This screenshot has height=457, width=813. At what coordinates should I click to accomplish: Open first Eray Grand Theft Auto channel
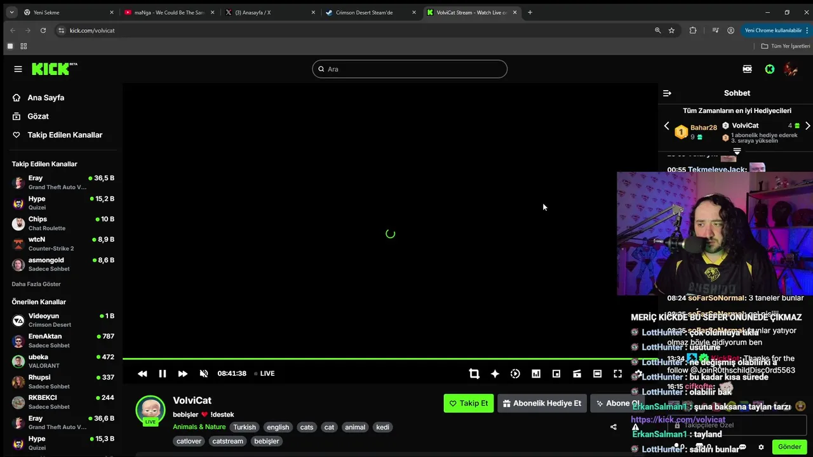pyautogui.click(x=63, y=183)
